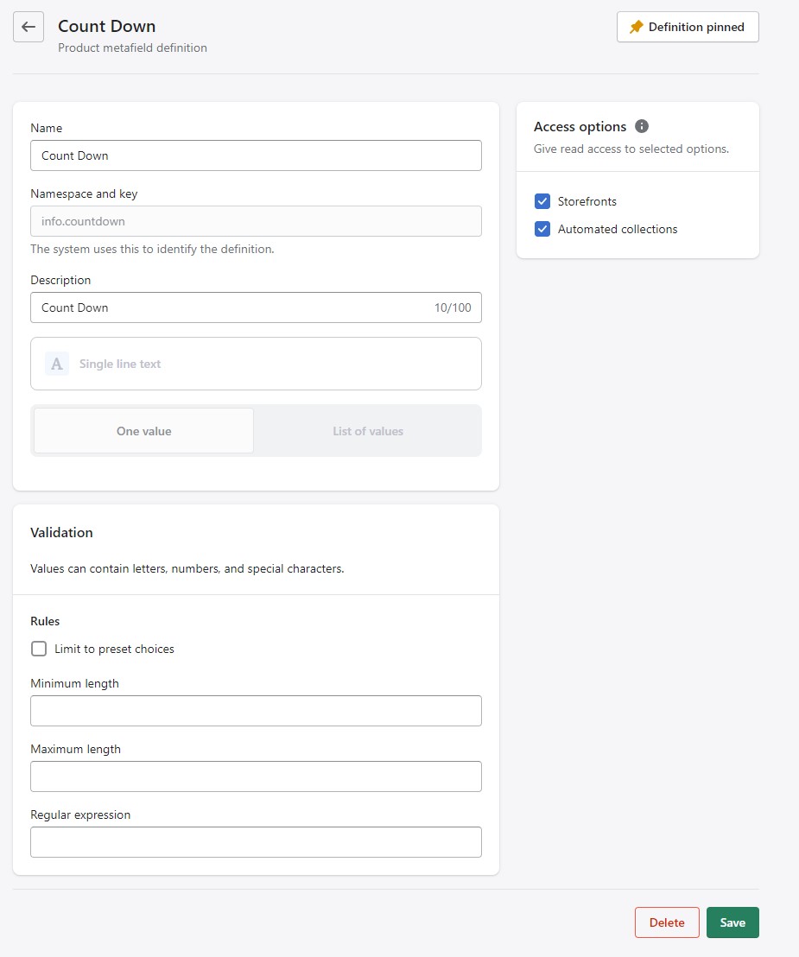Image resolution: width=799 pixels, height=957 pixels.
Task: Click the Minimum length field
Action: pyautogui.click(x=256, y=711)
